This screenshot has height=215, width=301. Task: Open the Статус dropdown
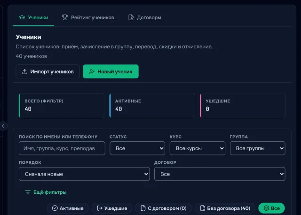coord(137,148)
